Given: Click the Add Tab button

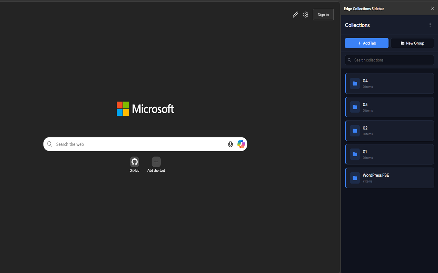Looking at the screenshot, I should point(366,43).
